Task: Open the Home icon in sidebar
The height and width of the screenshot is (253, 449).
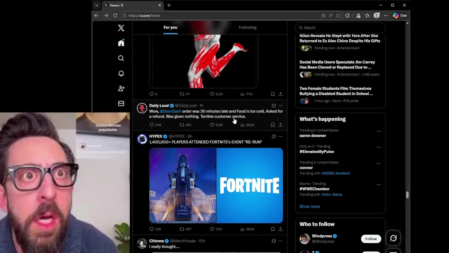Action: tap(121, 43)
